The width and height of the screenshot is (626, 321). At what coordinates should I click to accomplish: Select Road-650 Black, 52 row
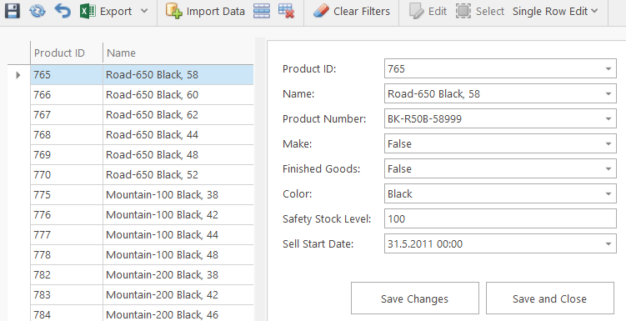(x=143, y=174)
